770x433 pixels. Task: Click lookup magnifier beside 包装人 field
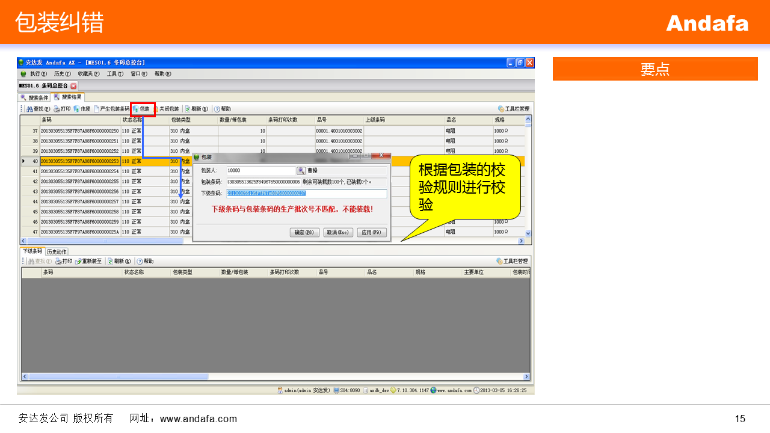tap(301, 171)
